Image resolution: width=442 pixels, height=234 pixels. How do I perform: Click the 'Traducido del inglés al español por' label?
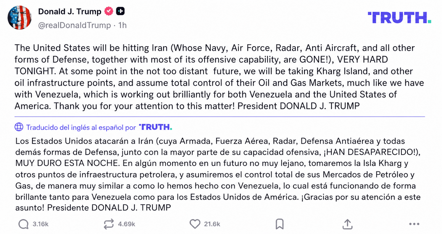[x=81, y=128]
